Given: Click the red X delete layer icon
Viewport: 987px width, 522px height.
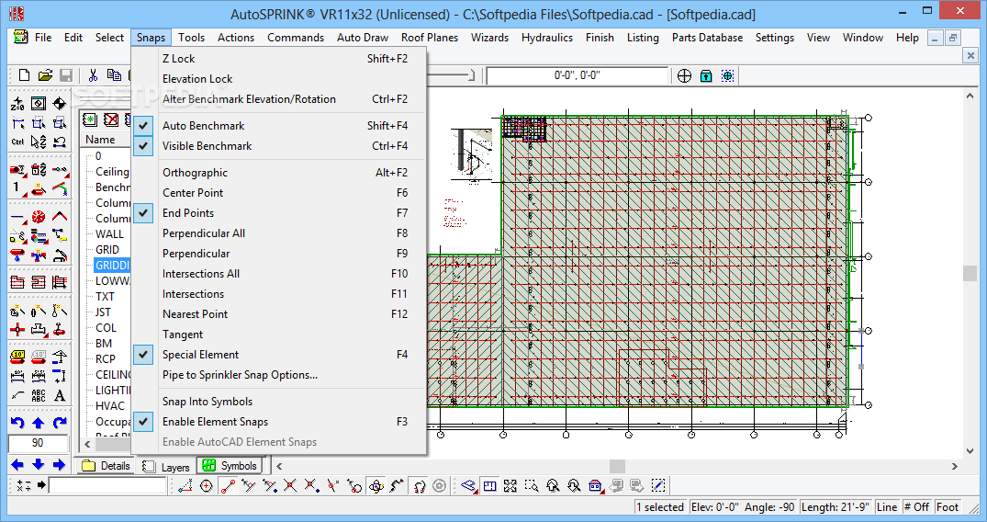Looking at the screenshot, I should pyautogui.click(x=111, y=119).
